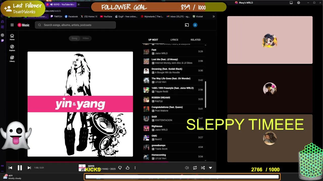Pause the current song
The width and height of the screenshot is (323, 181).
point(20,168)
